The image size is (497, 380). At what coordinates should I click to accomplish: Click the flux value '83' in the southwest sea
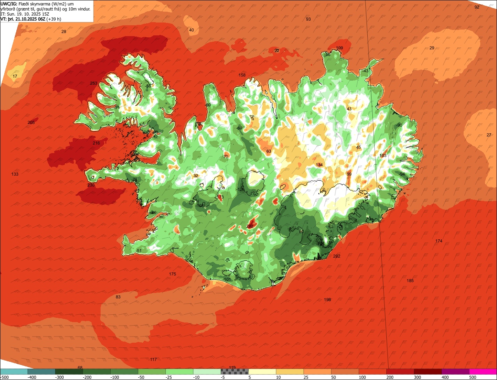pyautogui.click(x=118, y=297)
